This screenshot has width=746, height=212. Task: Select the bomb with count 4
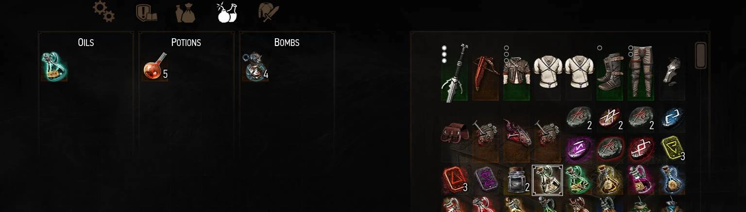tap(255, 67)
